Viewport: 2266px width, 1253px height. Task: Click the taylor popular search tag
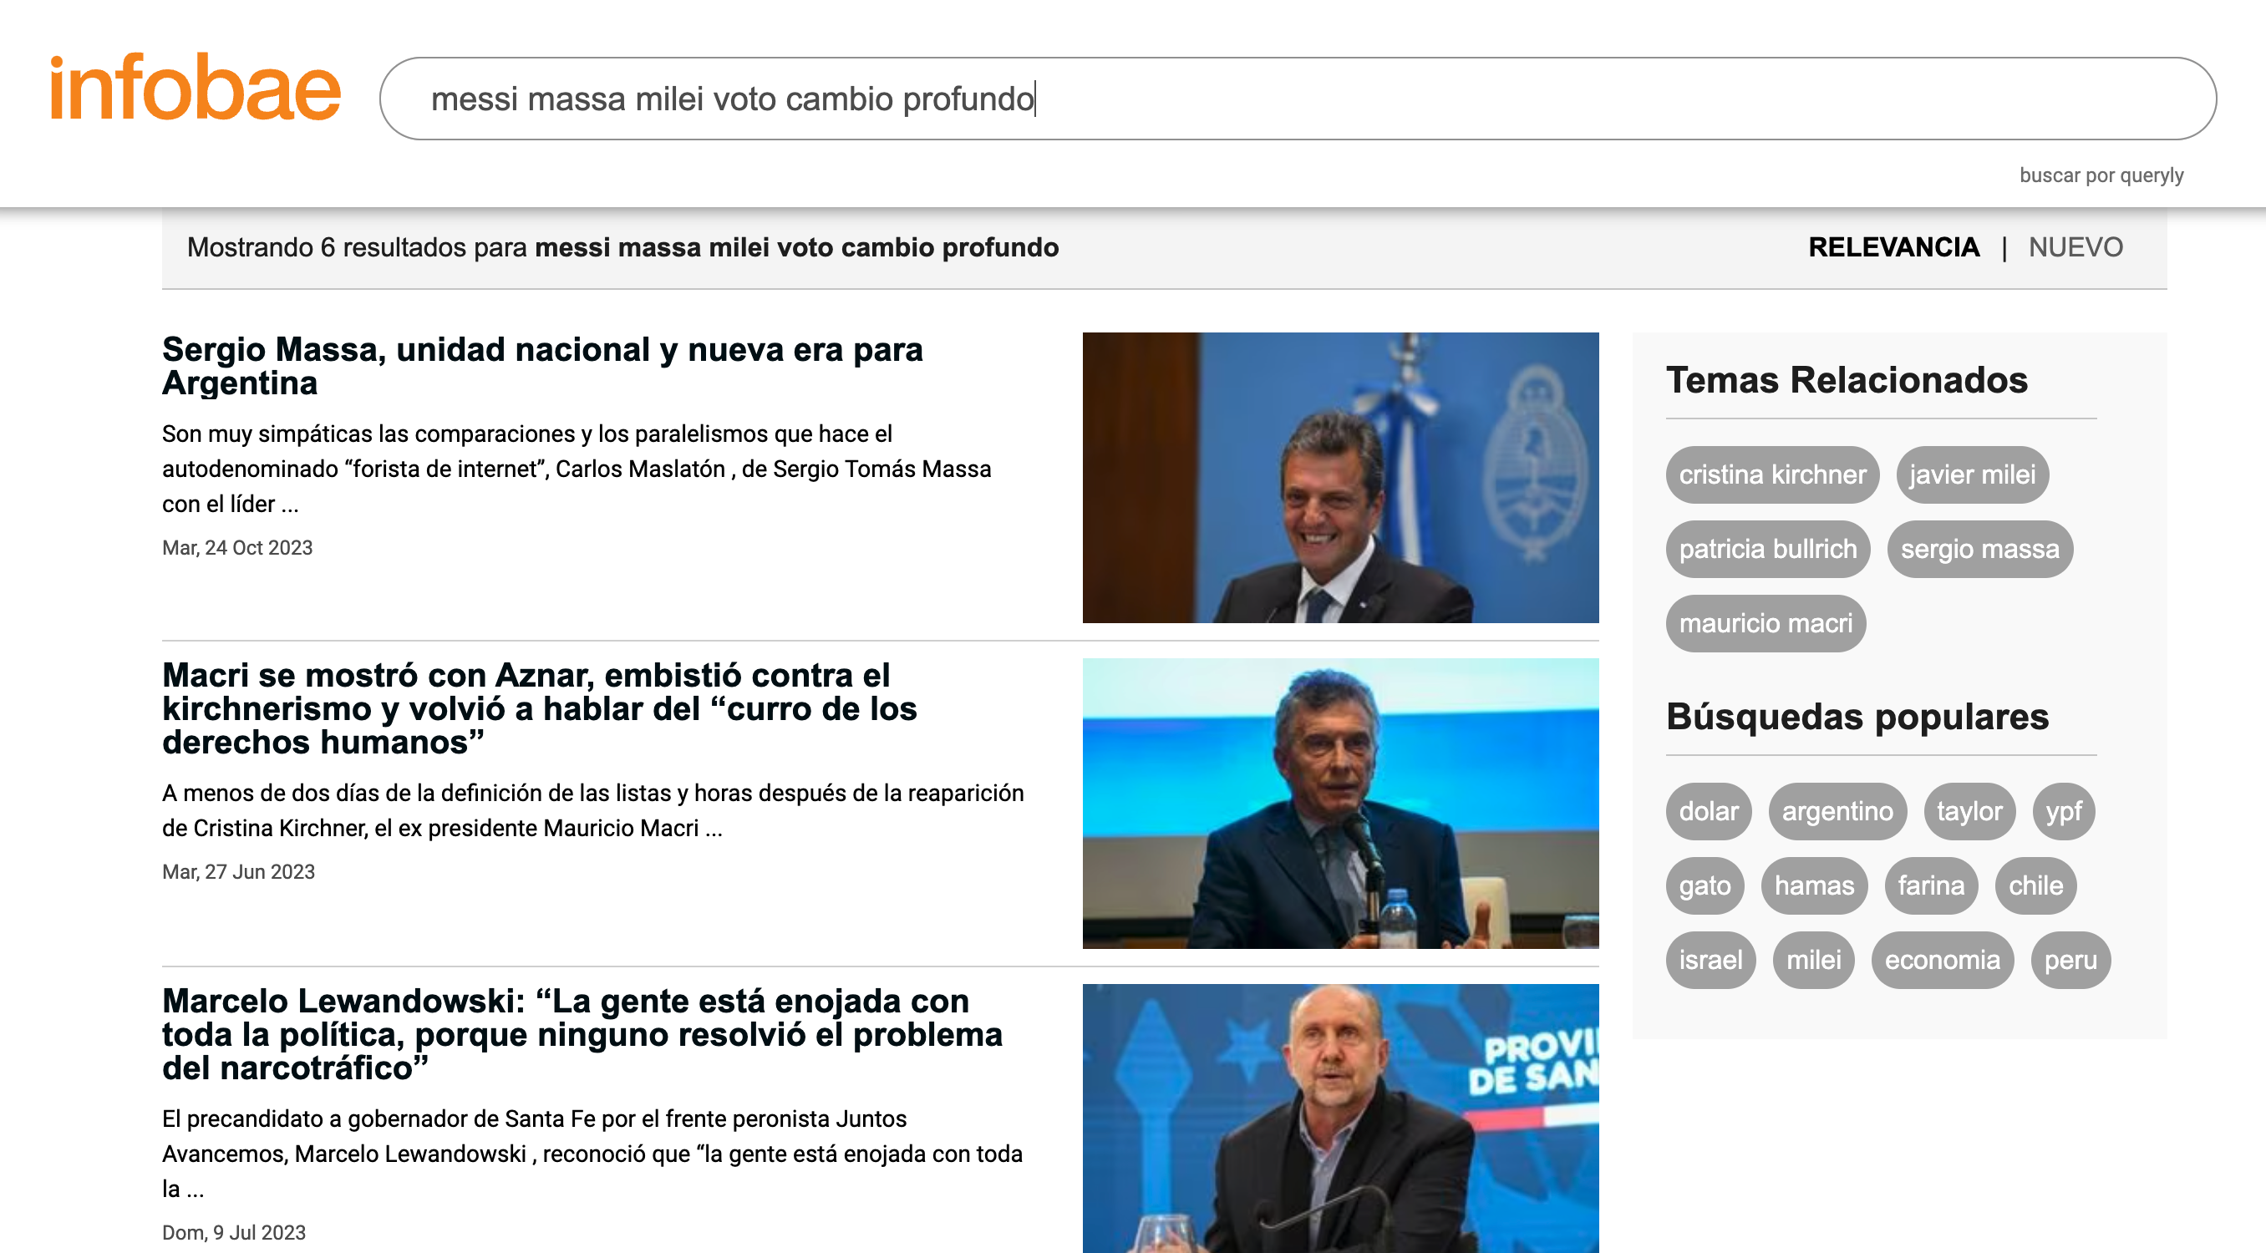coord(1969,811)
